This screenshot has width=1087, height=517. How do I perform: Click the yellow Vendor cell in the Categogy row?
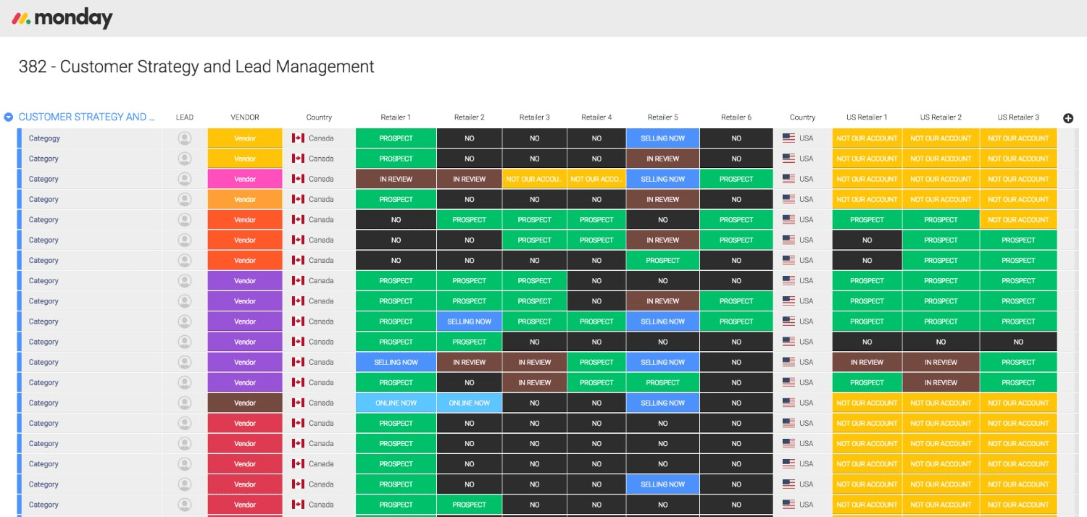(245, 138)
